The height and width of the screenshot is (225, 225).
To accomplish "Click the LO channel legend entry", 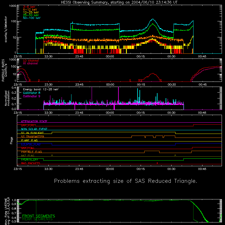I will click(x=31, y=61).
